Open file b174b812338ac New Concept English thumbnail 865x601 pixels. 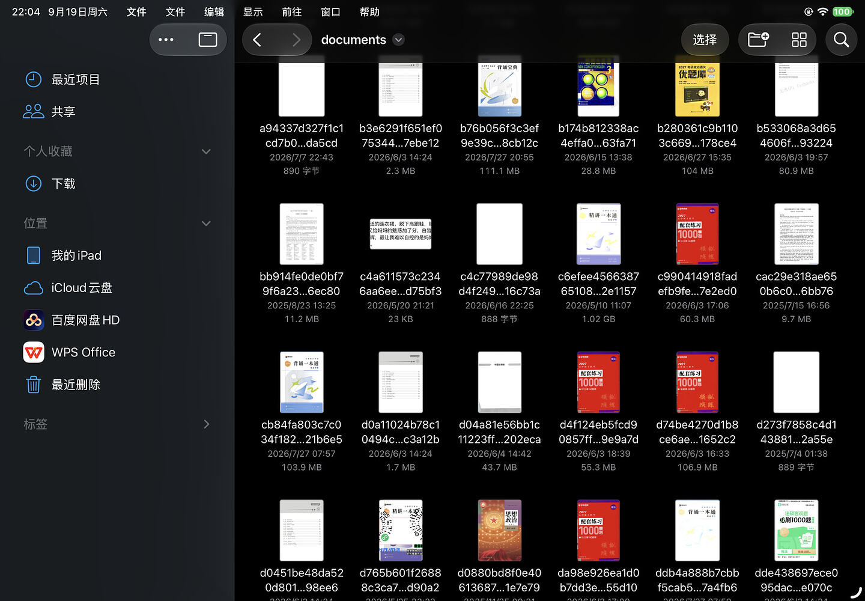(x=598, y=88)
